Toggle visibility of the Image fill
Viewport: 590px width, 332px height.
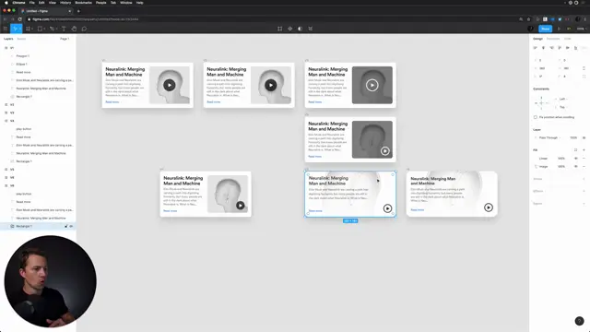[575, 166]
